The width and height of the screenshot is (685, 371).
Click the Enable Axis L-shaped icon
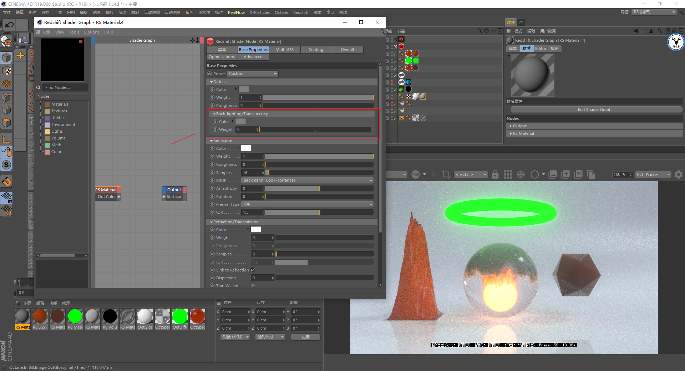(7, 139)
